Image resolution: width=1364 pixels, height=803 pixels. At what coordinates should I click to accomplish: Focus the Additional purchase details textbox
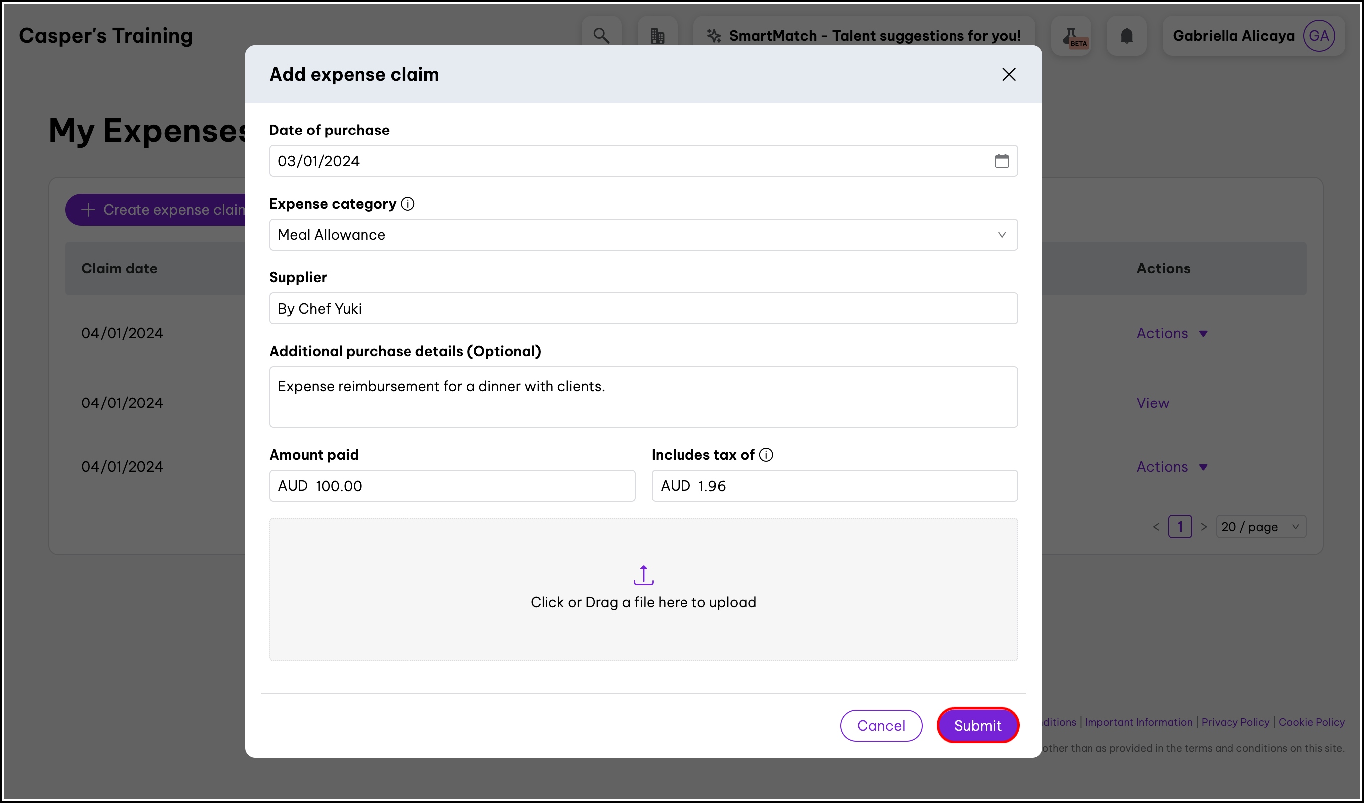pos(643,397)
